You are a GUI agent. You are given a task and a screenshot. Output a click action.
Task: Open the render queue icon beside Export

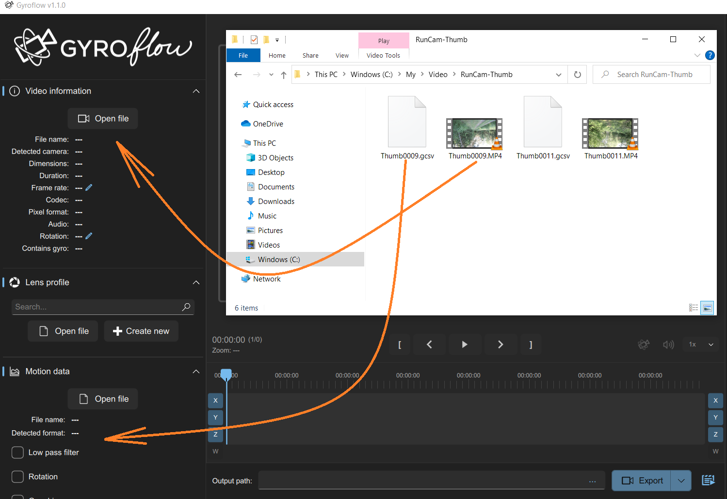pos(708,480)
